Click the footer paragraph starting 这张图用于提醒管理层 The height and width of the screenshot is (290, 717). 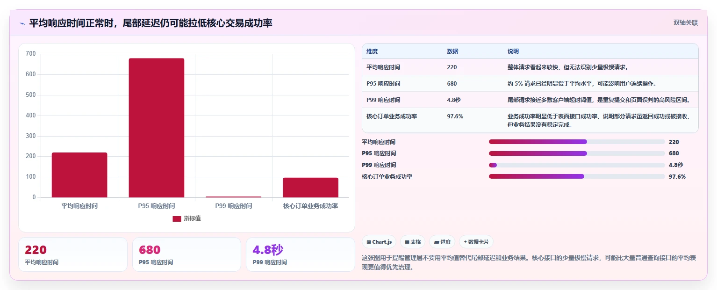click(530, 263)
